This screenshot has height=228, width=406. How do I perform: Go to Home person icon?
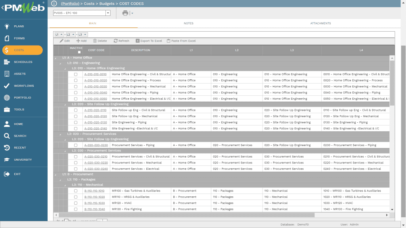coord(7,124)
